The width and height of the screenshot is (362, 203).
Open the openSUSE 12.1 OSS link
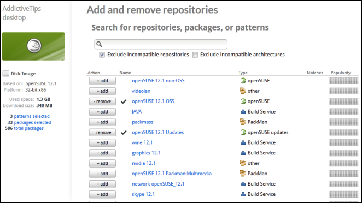[x=153, y=101]
